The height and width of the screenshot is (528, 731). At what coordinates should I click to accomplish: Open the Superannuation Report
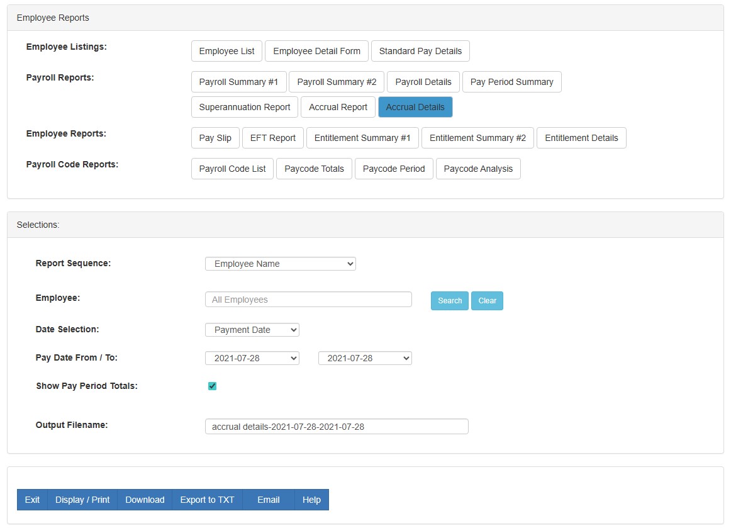click(x=244, y=107)
